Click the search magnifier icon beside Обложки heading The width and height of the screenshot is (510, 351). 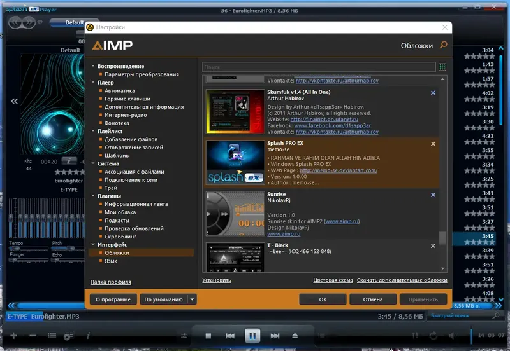443,45
